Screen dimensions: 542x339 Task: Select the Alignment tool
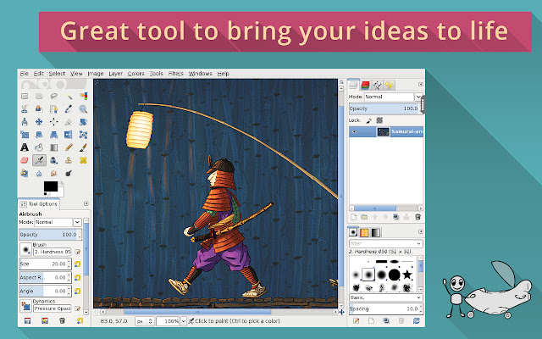coord(53,122)
